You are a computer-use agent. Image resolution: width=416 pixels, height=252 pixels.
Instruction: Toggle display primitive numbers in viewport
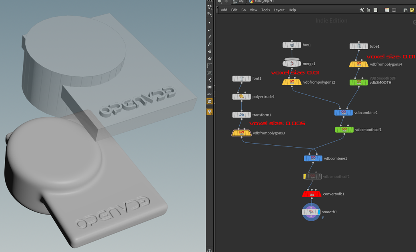coord(209,58)
